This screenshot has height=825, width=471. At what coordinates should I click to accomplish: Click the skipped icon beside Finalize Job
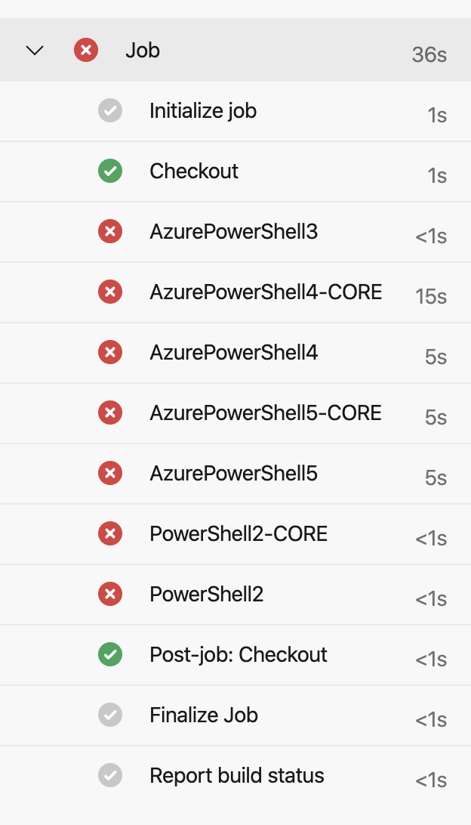tap(110, 715)
